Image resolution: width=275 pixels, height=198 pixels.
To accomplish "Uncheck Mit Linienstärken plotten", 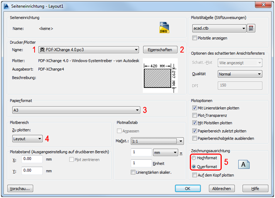I will pyautogui.click(x=195, y=108).
